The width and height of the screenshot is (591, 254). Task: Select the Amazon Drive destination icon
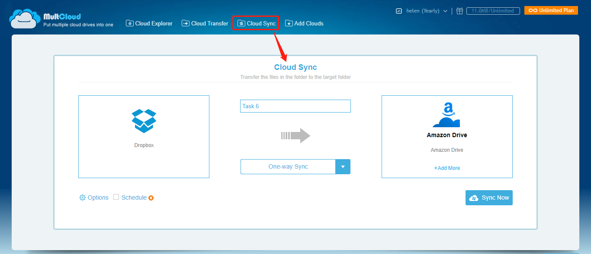coord(447,115)
